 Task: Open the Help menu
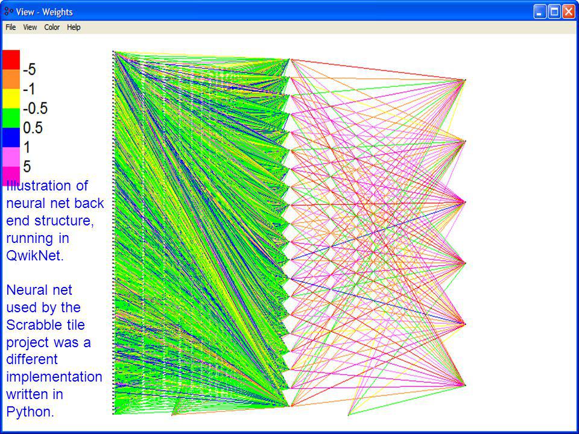74,27
